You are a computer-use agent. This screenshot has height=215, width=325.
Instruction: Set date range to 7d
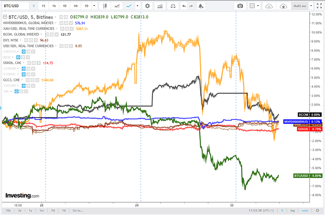click(53, 210)
